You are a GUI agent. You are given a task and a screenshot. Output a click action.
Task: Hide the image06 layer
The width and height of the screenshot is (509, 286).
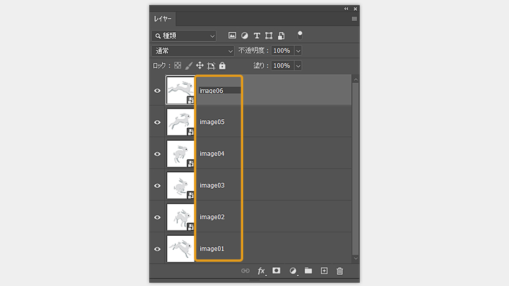(157, 90)
